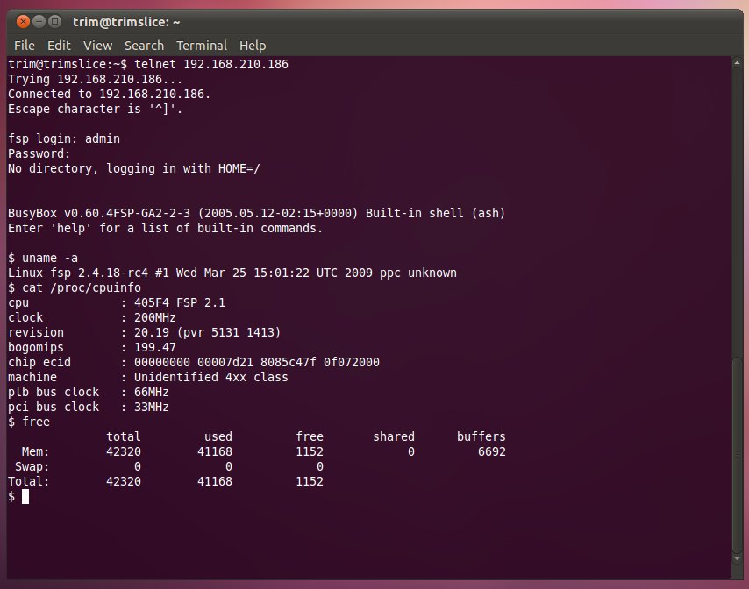Screen dimensions: 749x589
Task: Click the 'Linux fsp 2.4.18-rc4' output line
Action: [232, 273]
